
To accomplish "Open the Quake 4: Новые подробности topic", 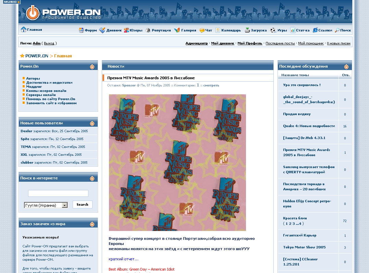I will pos(309,126).
